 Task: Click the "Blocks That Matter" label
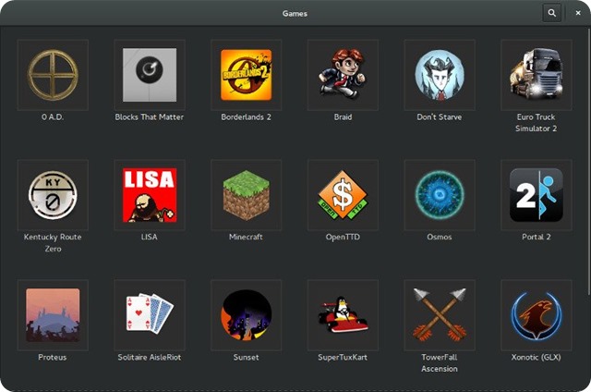[150, 117]
